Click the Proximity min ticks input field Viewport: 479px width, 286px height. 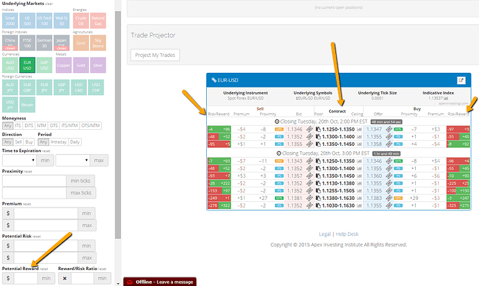[x=33, y=180]
